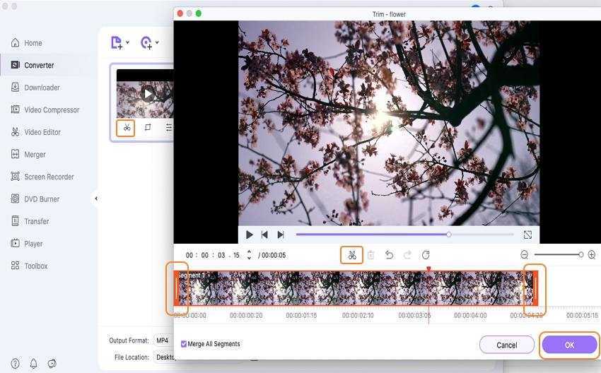This screenshot has height=373, width=601.
Task: Toggle fullscreen preview icon
Action: (527, 235)
